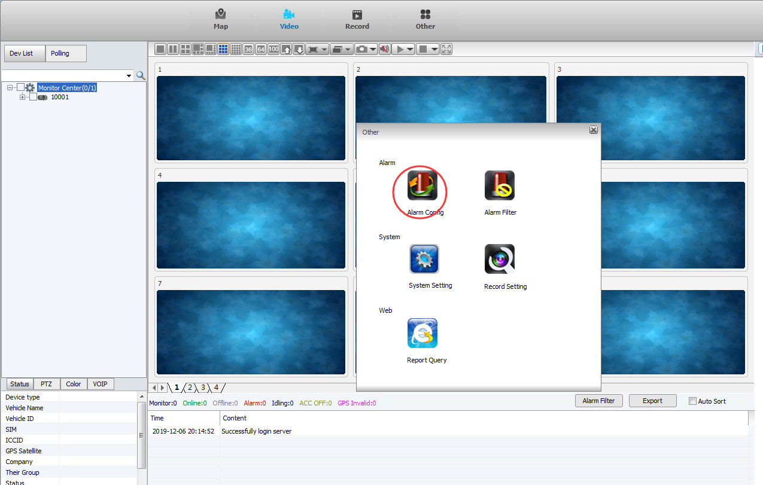
Task: Select the two-column split layout
Action: click(x=173, y=49)
